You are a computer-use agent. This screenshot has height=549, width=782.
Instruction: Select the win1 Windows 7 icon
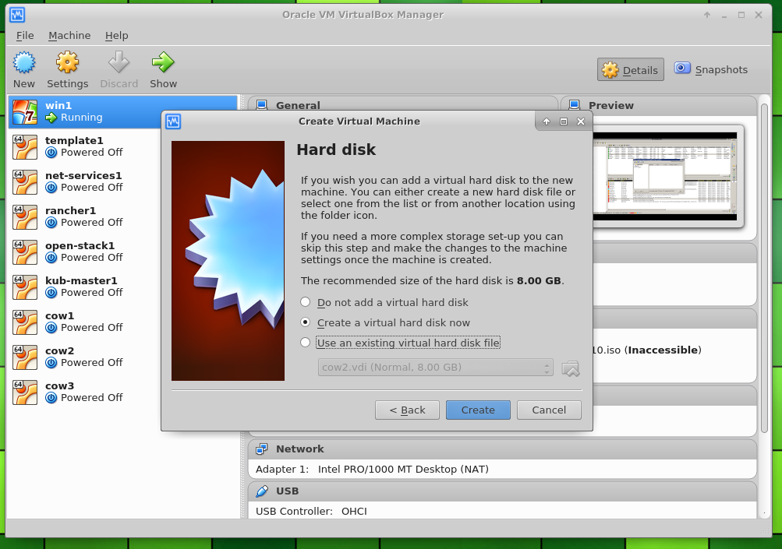25,111
